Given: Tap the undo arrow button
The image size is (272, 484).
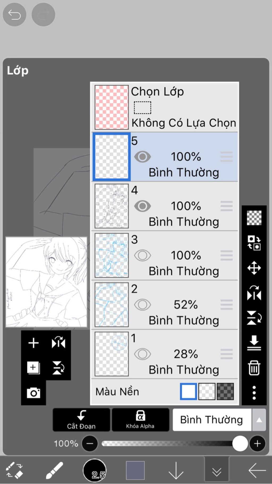Looking at the screenshot, I should click(14, 15).
